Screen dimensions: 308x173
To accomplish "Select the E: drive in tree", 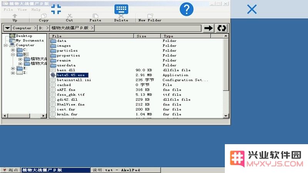I will tap(22, 68).
